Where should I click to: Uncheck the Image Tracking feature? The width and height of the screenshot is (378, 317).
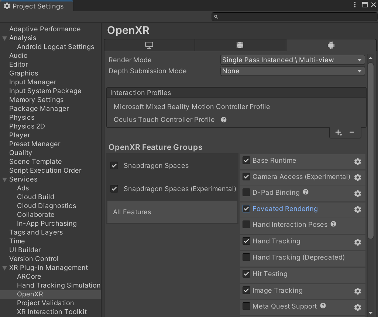246,290
